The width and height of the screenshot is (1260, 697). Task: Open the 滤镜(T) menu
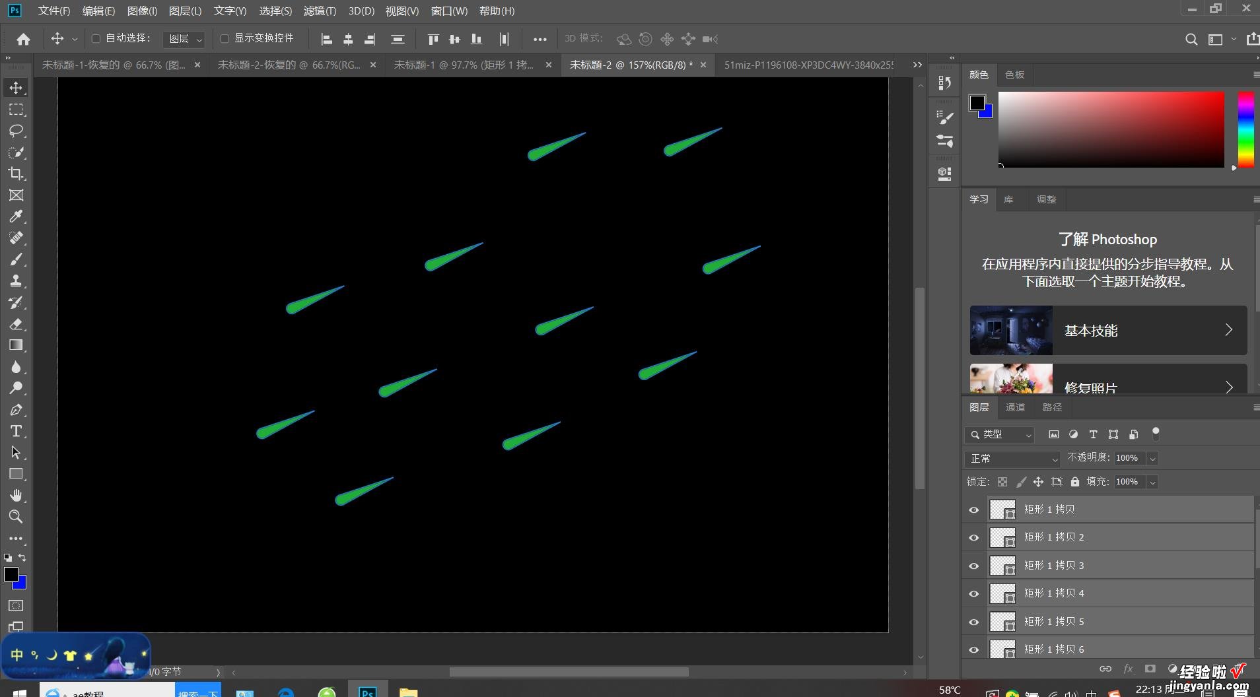click(320, 11)
